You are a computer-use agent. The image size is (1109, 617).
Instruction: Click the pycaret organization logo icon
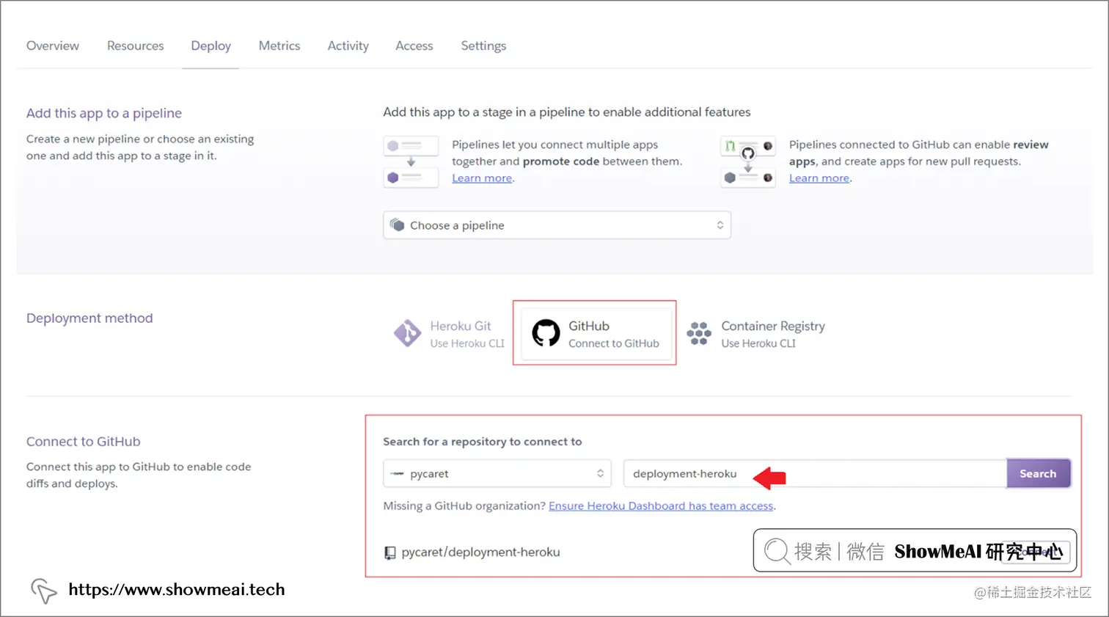(397, 474)
